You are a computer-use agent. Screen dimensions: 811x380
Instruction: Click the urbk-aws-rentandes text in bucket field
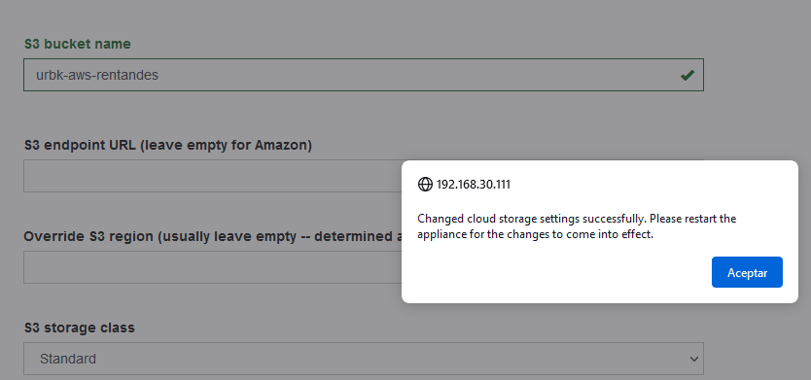(x=97, y=75)
